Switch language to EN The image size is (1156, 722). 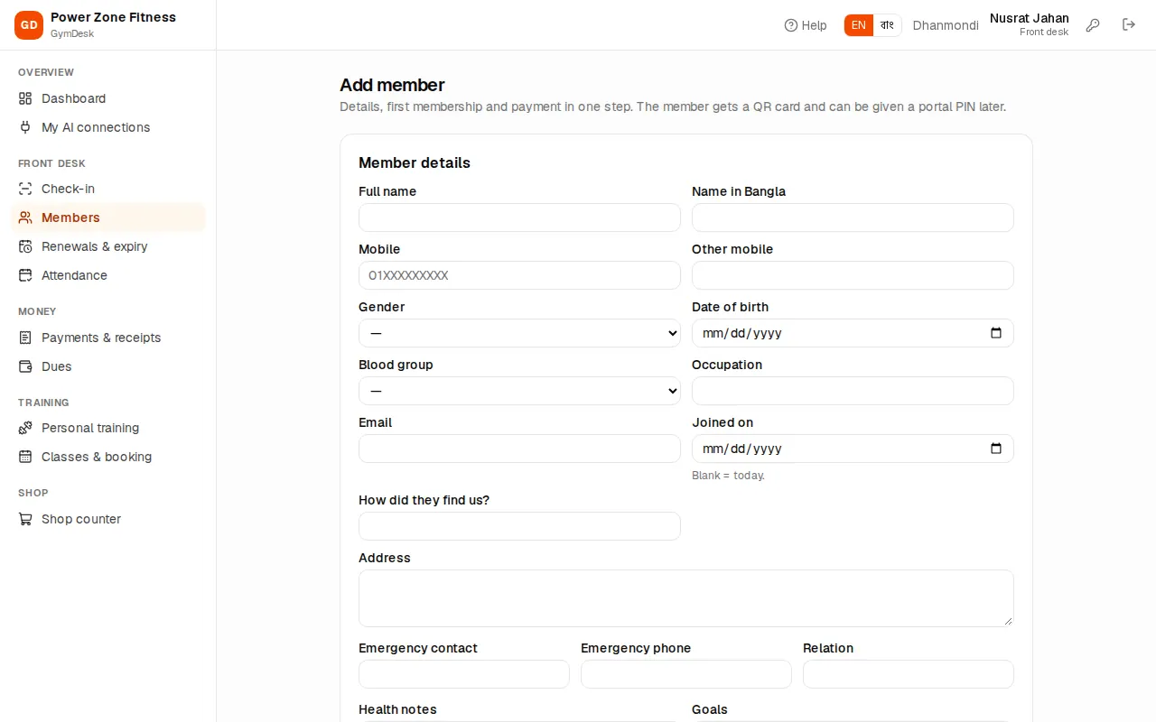pyautogui.click(x=859, y=25)
